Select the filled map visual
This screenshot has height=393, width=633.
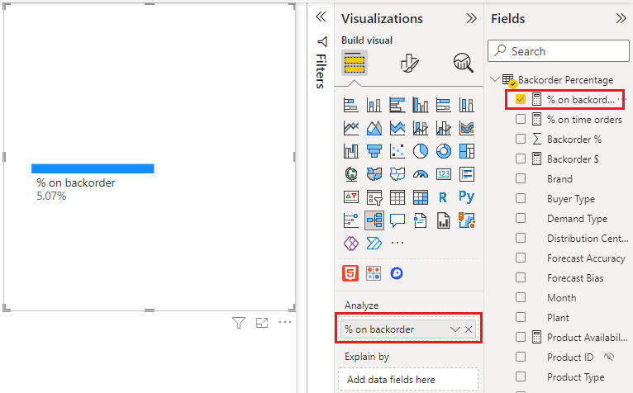tap(374, 174)
